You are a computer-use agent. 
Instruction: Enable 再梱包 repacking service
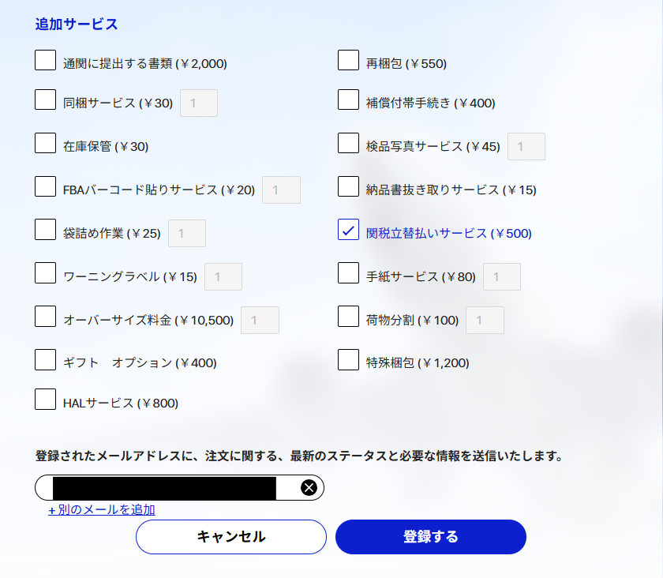pos(348,59)
